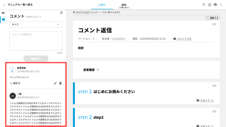This screenshot has height=127, width=226.
Task: Edit the マニュアルコメント comment with pencil icon
Action: tap(55, 83)
